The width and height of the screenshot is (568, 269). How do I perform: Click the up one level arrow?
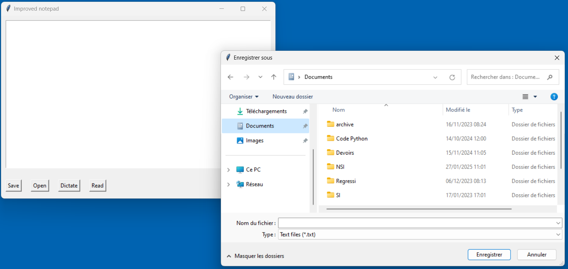(x=274, y=77)
